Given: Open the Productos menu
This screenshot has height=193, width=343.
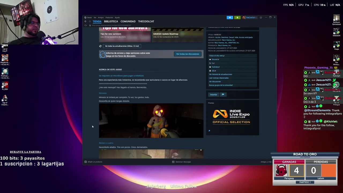Looking at the screenshot, I should [109, 17].
